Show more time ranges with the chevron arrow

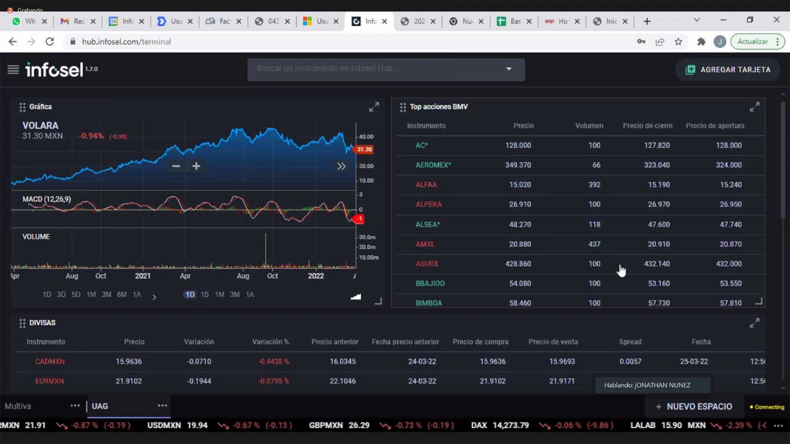154,297
